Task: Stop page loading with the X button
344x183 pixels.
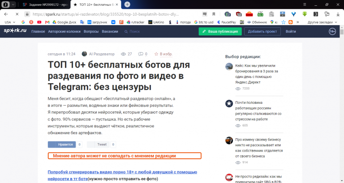Action: tap(17, 14)
